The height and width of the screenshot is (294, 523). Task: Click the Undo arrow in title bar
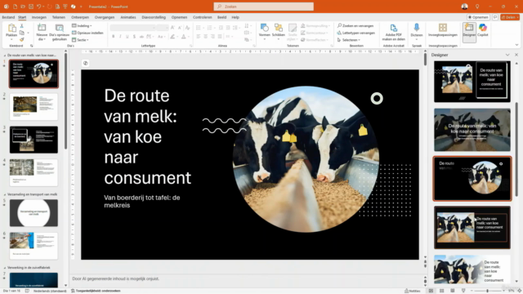(38, 7)
